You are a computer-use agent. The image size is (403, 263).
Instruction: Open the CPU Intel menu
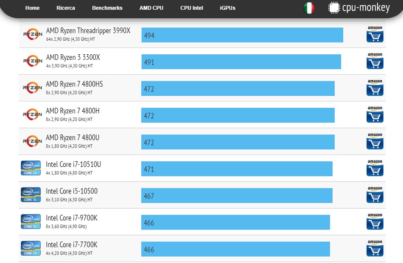[x=192, y=8]
